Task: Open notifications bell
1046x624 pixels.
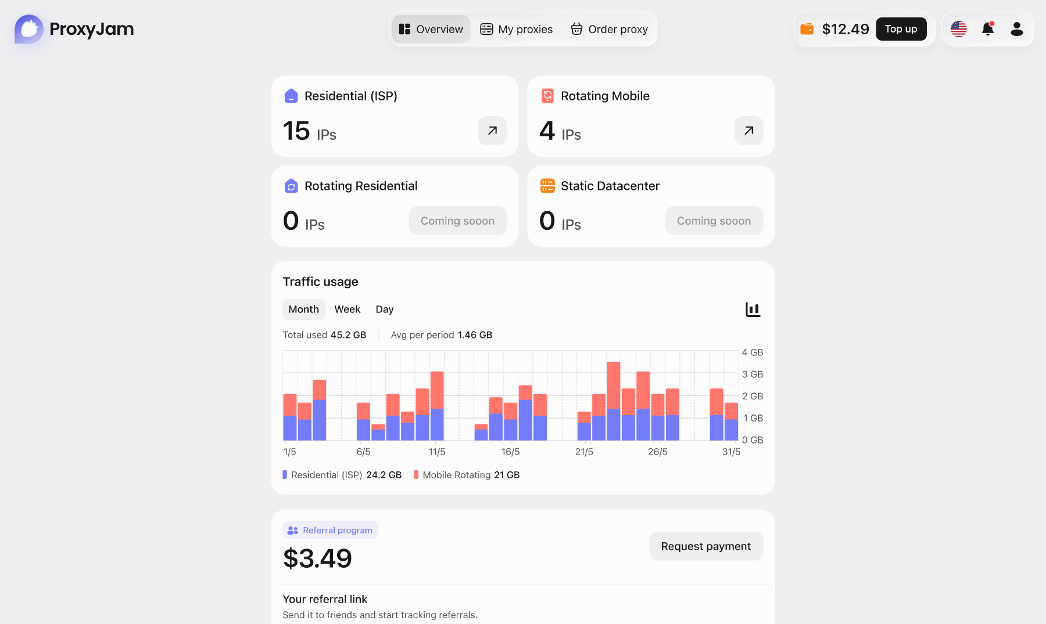Action: [x=988, y=29]
